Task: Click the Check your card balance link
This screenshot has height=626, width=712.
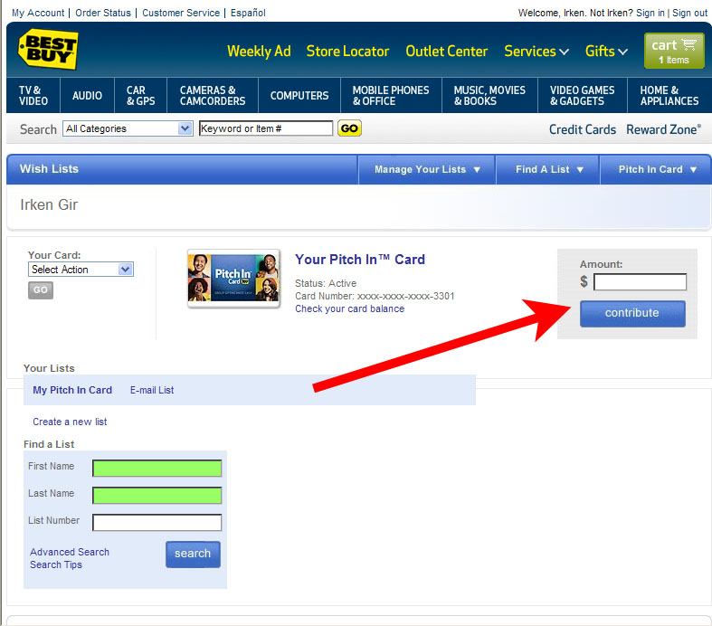Action: [349, 308]
